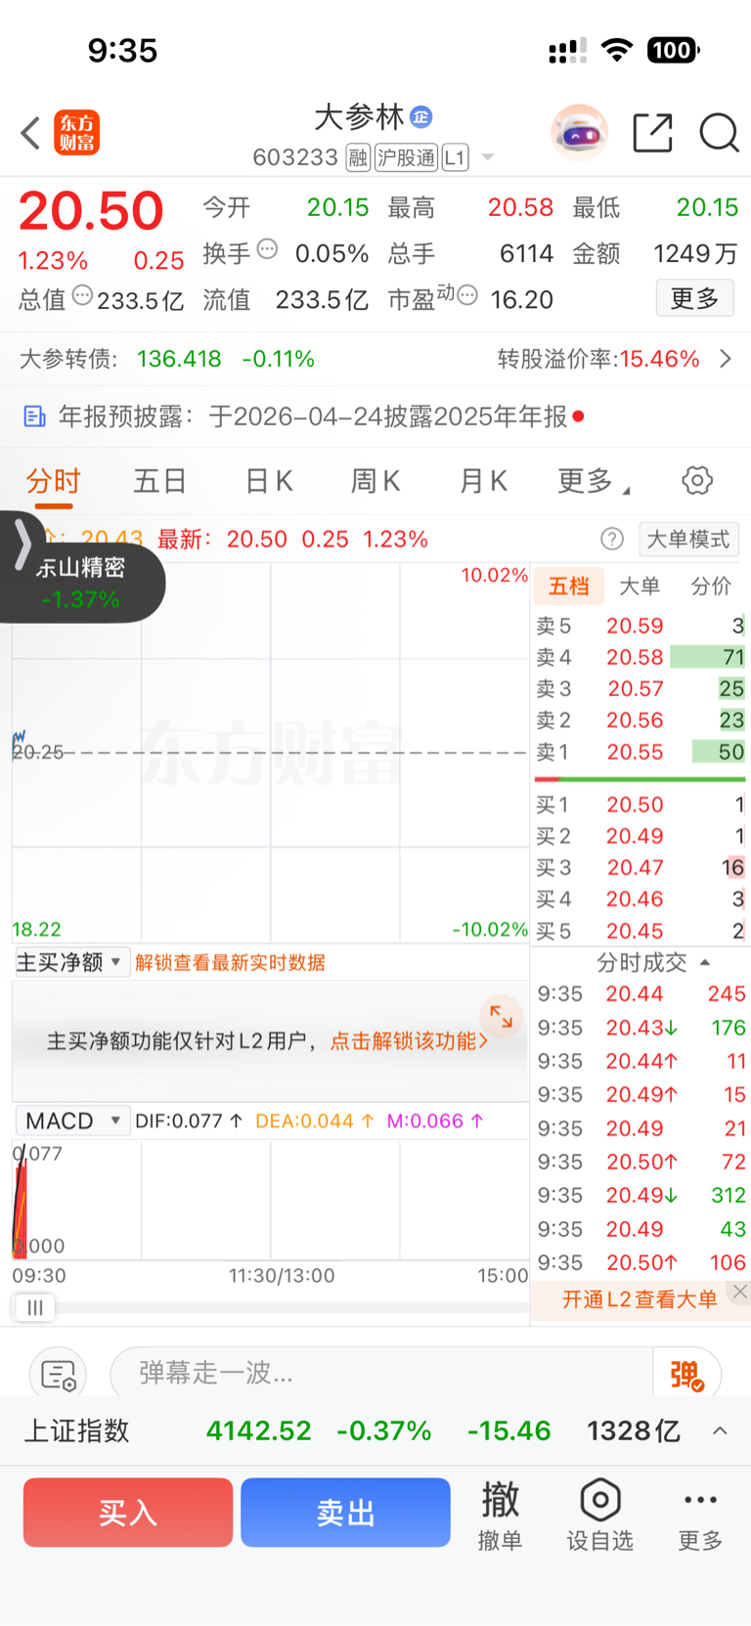Screen dimensions: 751x1626
Task: Tap the 年报预披露 document icon
Action: [x=34, y=417]
